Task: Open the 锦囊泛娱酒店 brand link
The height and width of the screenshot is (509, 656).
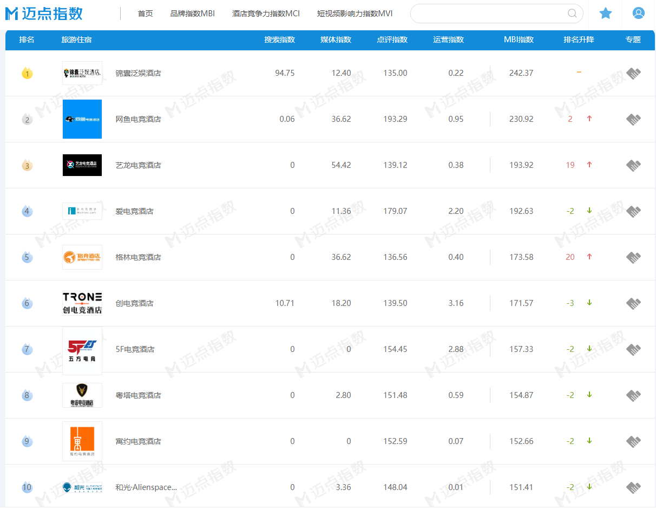Action: coord(138,73)
